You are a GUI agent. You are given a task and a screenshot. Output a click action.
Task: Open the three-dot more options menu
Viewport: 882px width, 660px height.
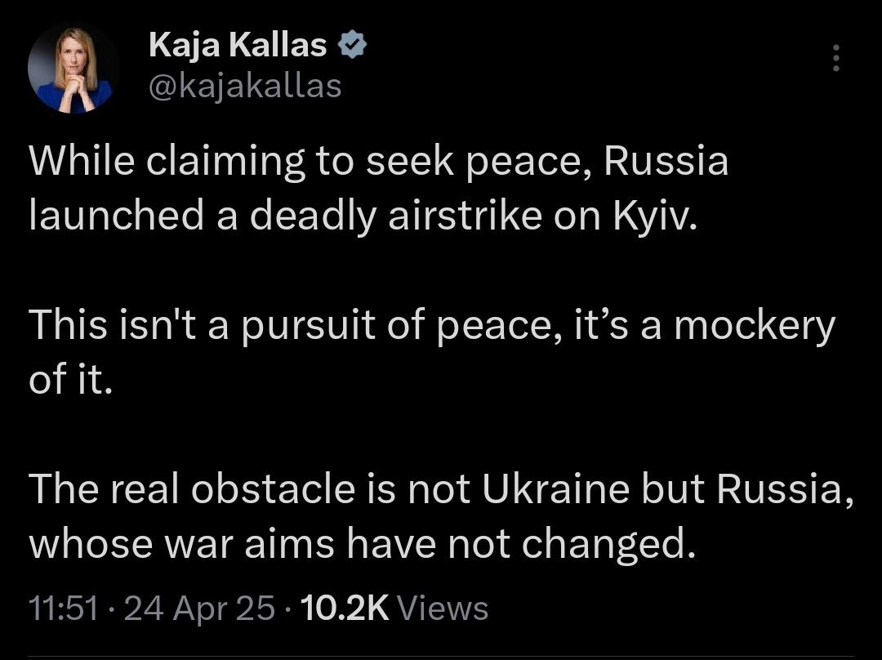click(835, 58)
